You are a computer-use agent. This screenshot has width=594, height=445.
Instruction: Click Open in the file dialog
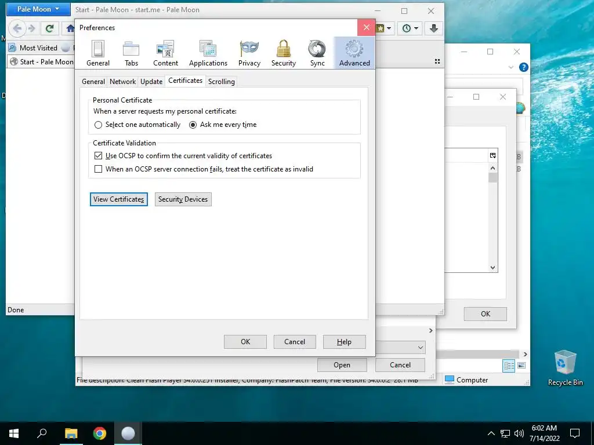[342, 365]
